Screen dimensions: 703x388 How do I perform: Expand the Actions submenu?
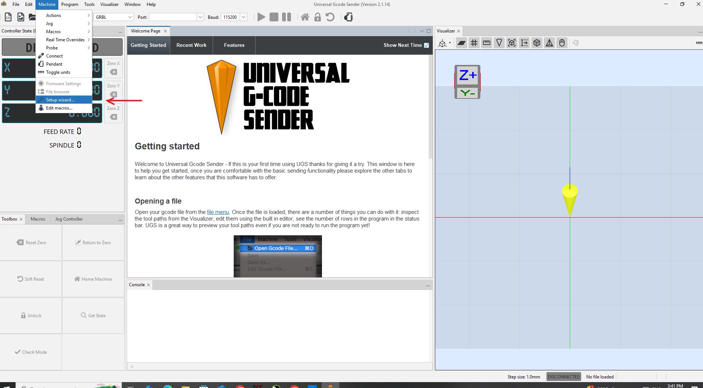[x=64, y=15]
